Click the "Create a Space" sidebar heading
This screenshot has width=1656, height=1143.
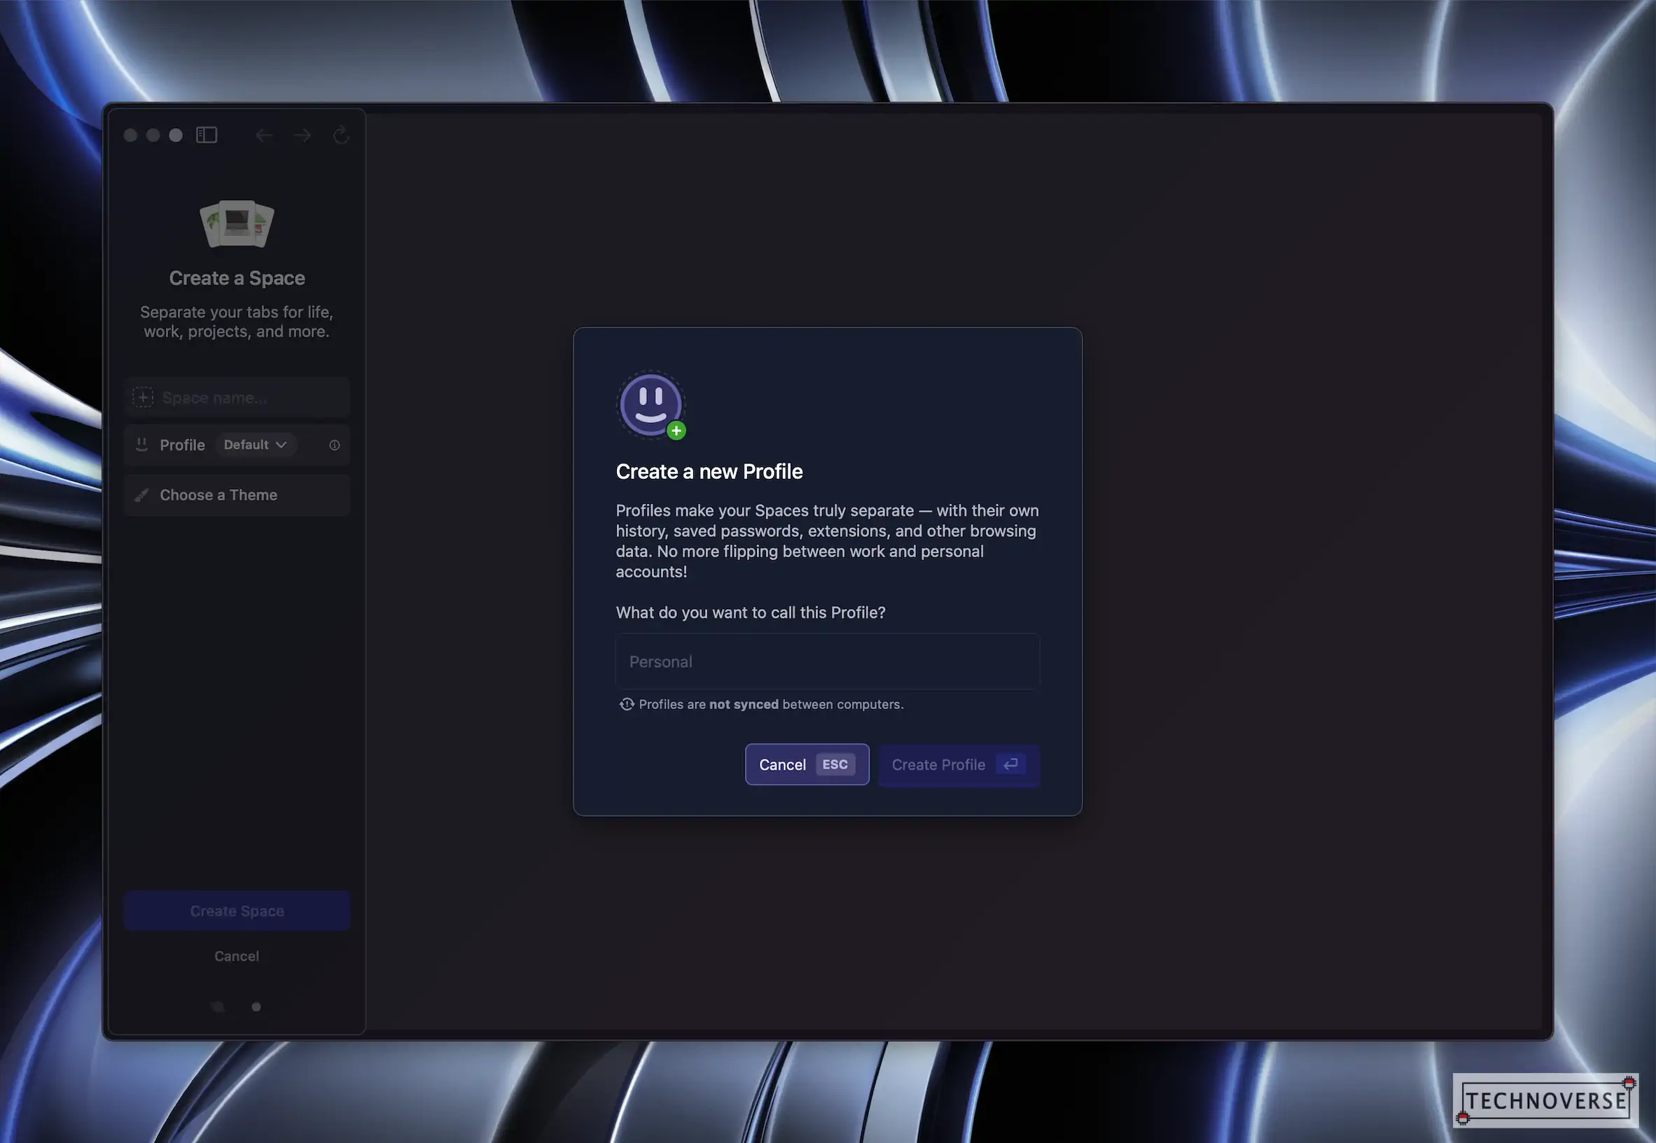coord(237,278)
